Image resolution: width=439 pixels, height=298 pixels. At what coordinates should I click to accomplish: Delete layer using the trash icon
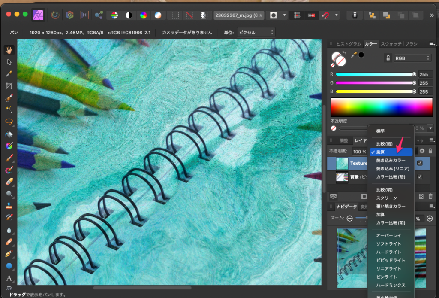(430, 196)
